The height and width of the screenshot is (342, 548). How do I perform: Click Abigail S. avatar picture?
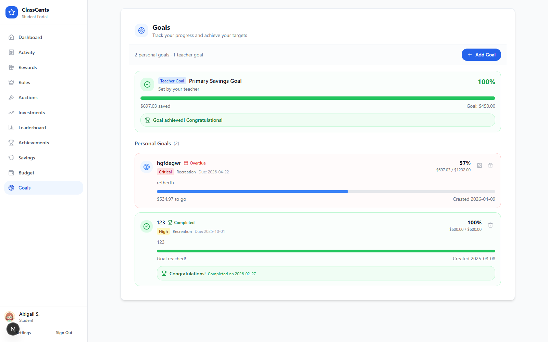click(10, 317)
